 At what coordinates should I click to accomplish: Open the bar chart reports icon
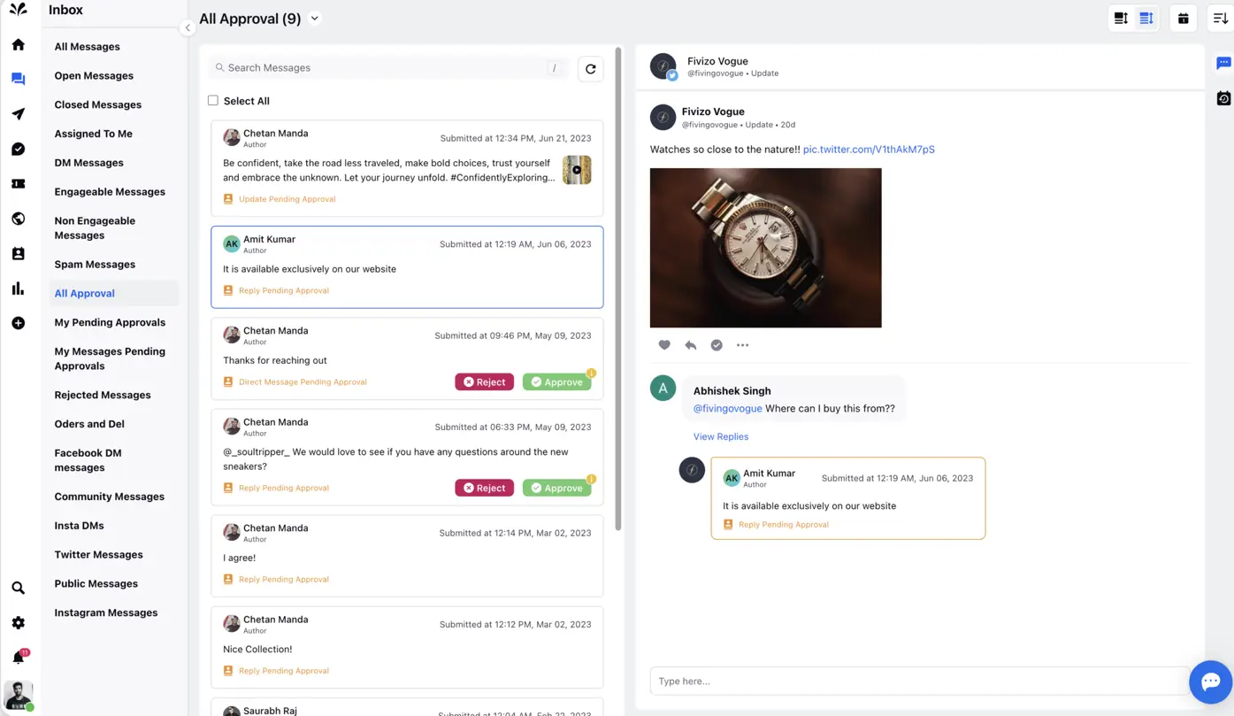pos(18,289)
